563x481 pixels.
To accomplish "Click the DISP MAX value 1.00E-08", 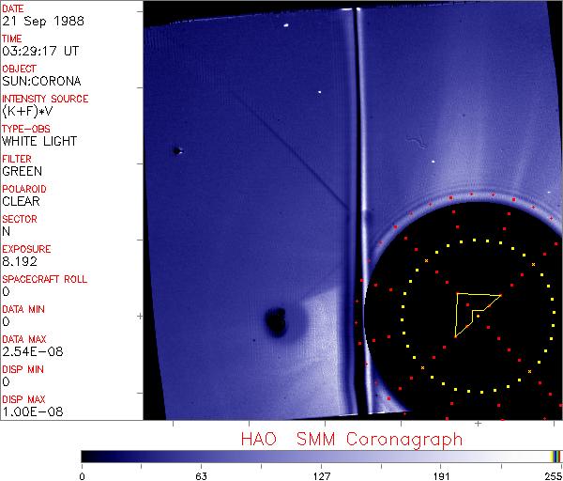I will tap(29, 412).
